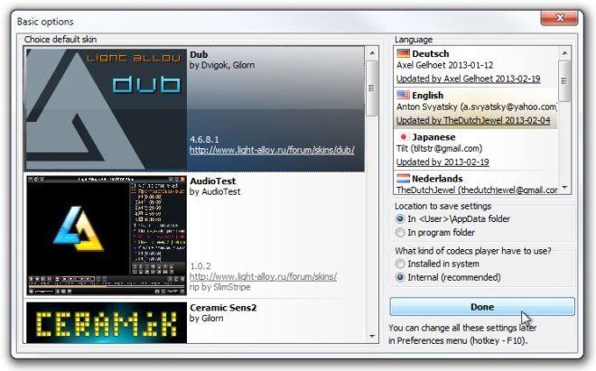Select the English language name
The image size is (596, 371).
(x=428, y=96)
